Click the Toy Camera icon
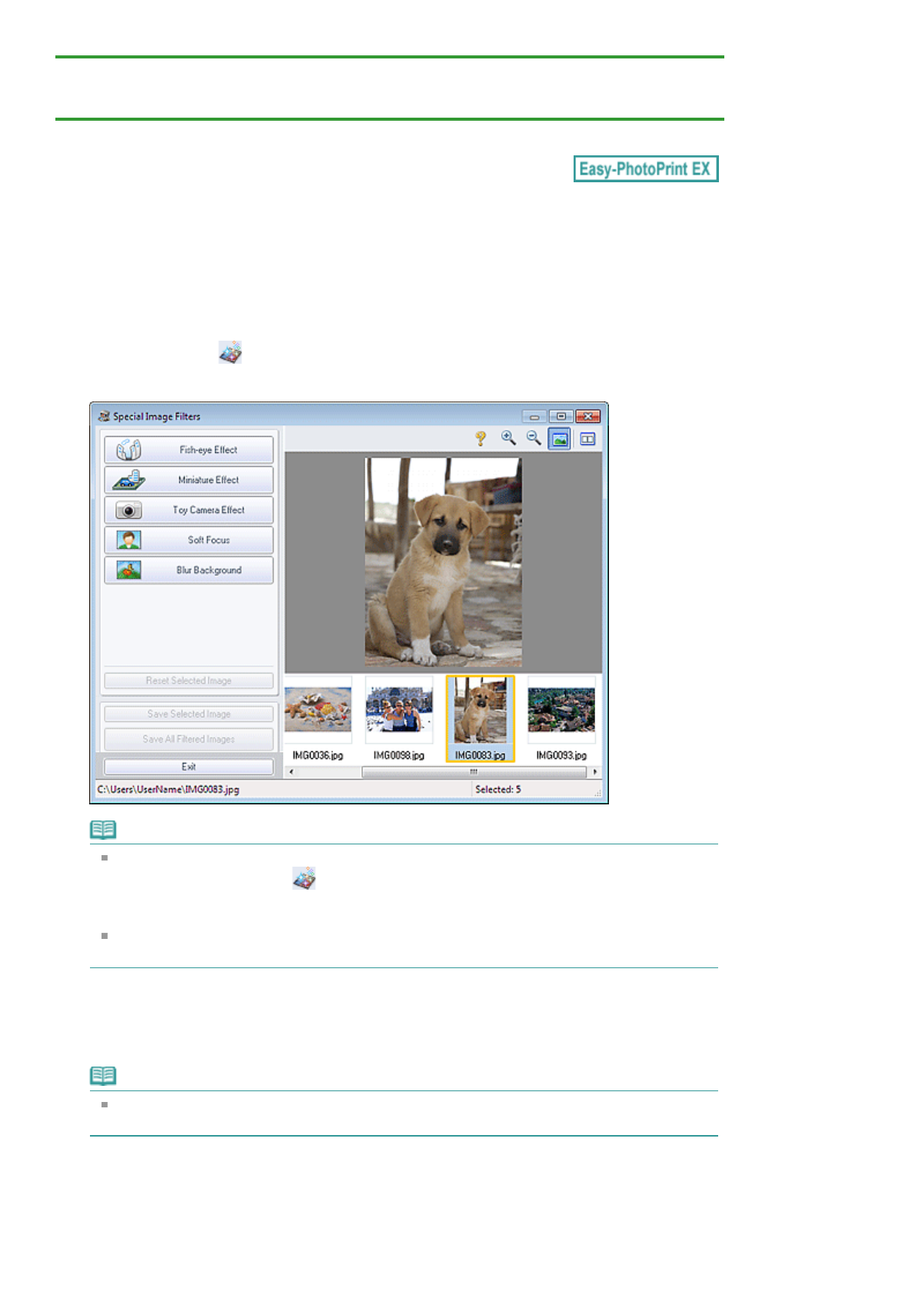Image resolution: width=915 pixels, height=1295 pixels. tap(128, 510)
